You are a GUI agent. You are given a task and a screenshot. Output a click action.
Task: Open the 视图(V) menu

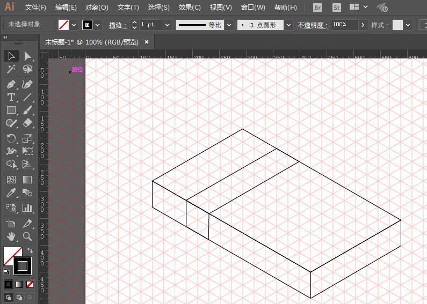220,8
